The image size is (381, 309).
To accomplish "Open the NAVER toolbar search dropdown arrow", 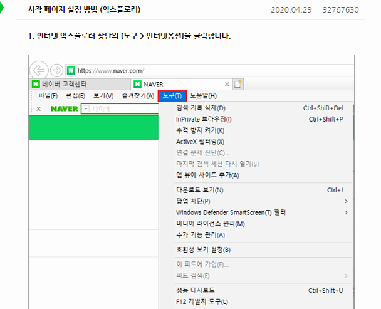I will (86, 108).
